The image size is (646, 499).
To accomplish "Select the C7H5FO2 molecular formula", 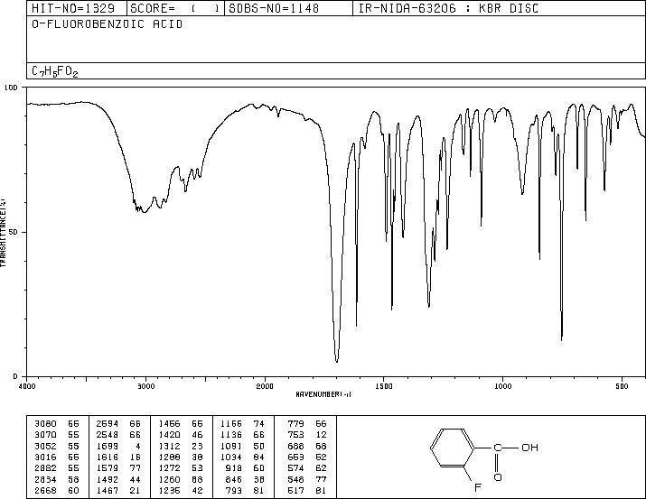I will click(x=55, y=71).
